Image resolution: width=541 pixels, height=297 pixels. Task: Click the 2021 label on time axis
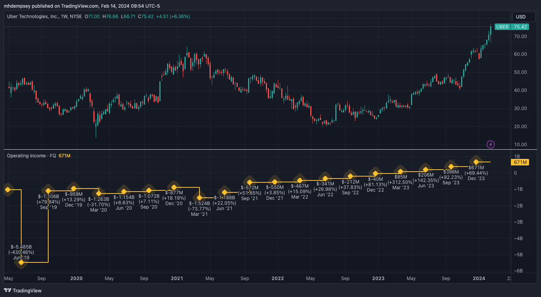pos(177,278)
